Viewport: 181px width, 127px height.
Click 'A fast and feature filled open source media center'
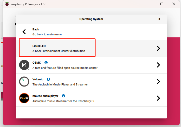coord(65,68)
